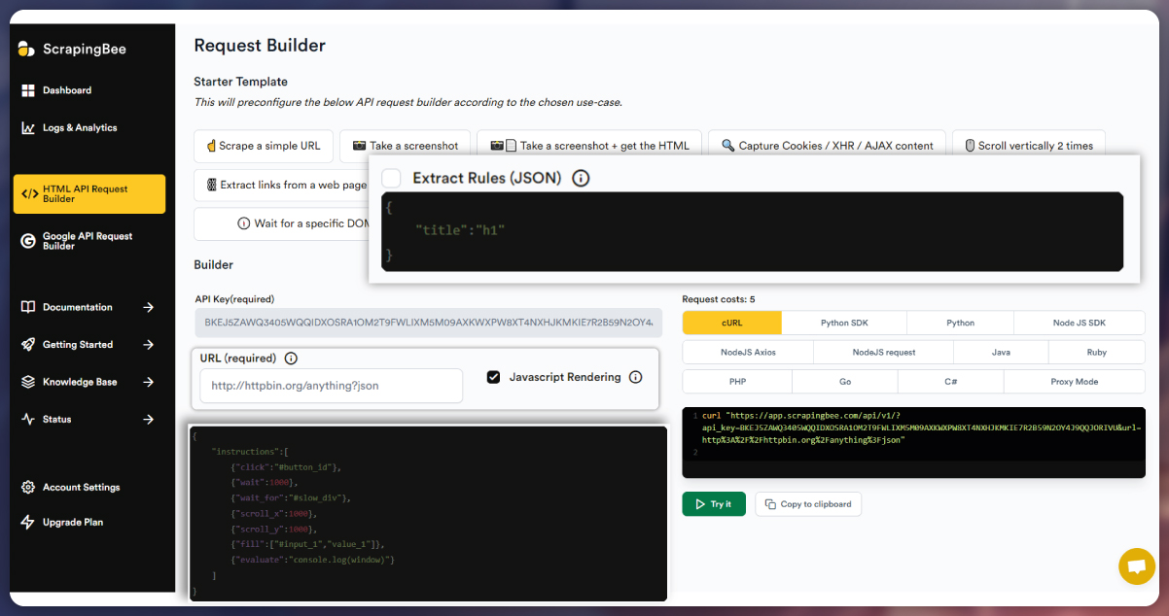
Task: Open Getting Started guide
Action: pos(78,345)
